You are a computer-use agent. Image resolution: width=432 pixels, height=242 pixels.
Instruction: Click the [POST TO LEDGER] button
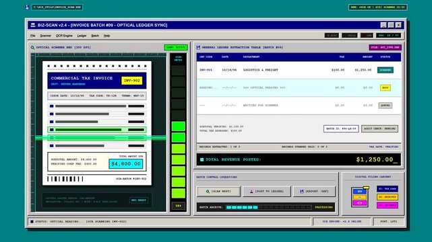[266, 191]
